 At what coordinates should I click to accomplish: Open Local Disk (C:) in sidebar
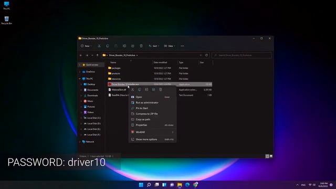94,118
